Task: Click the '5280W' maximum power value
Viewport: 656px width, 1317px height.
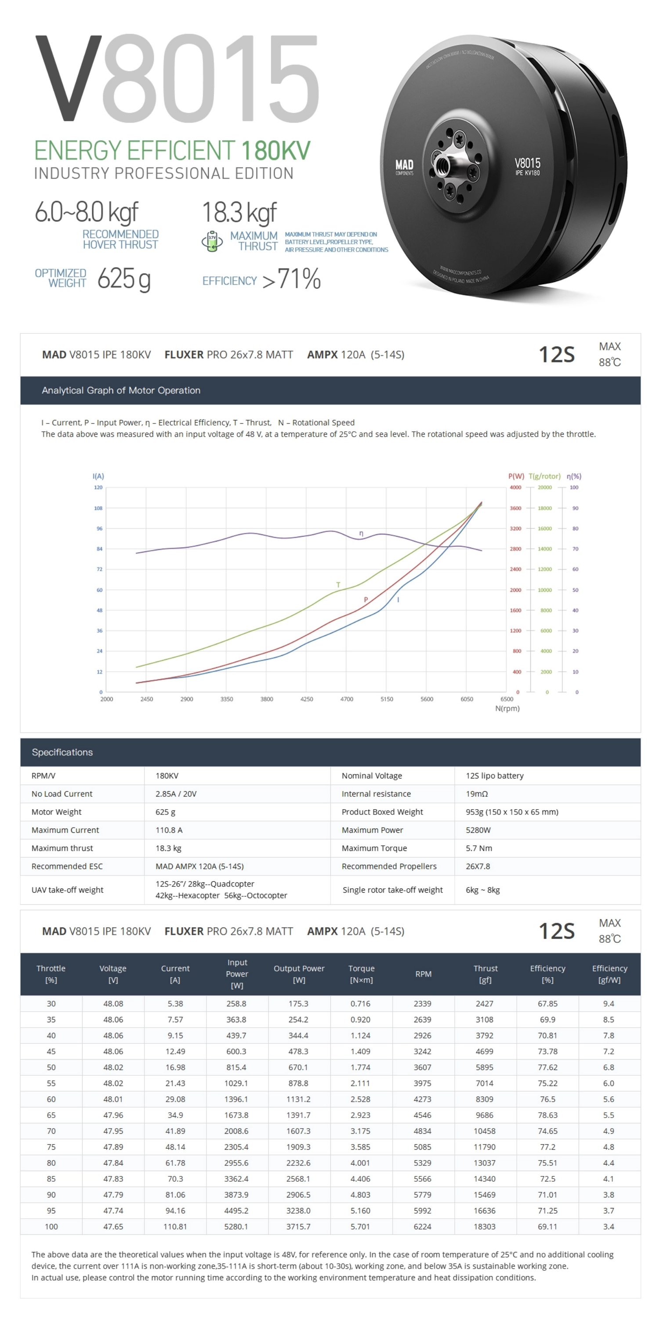Action: point(478,830)
